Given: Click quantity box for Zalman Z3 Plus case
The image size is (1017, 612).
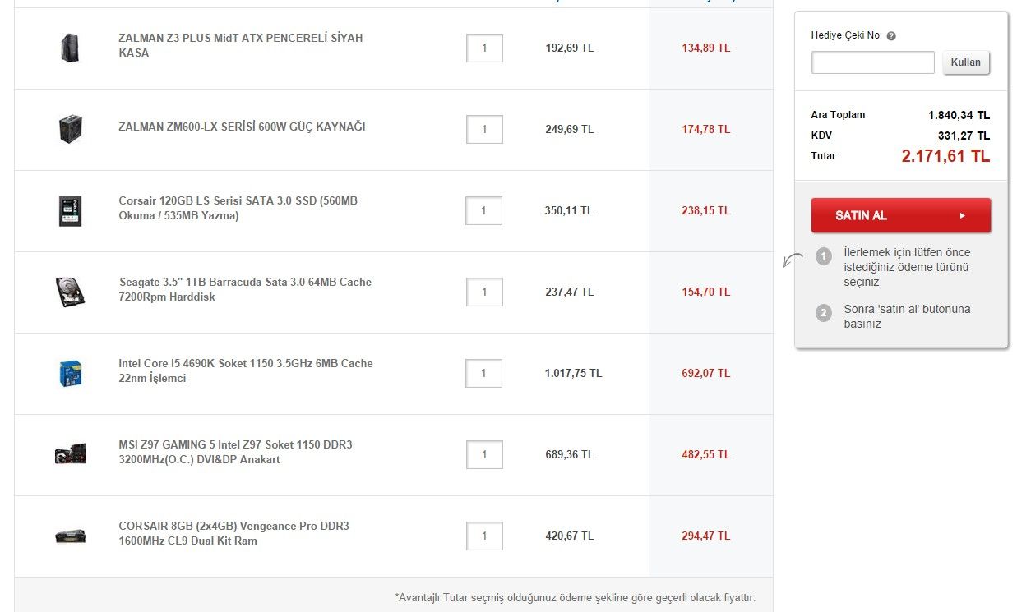Looking at the screenshot, I should point(484,48).
